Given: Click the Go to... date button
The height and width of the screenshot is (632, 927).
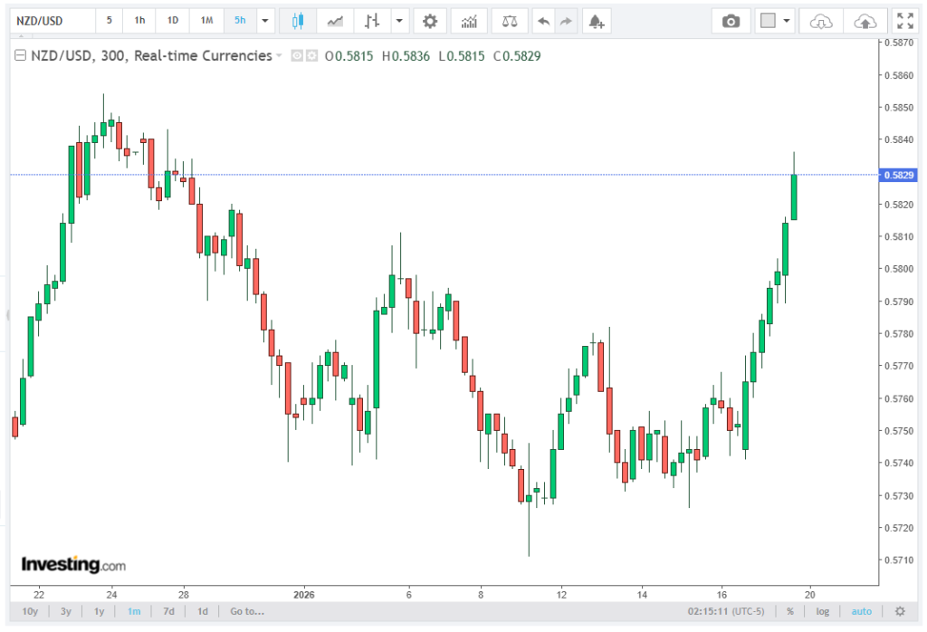Looking at the screenshot, I should [x=247, y=611].
